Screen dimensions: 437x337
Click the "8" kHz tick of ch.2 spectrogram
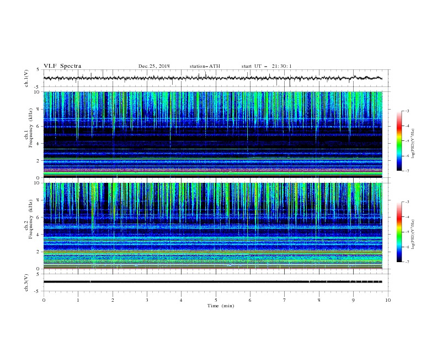click(39, 200)
